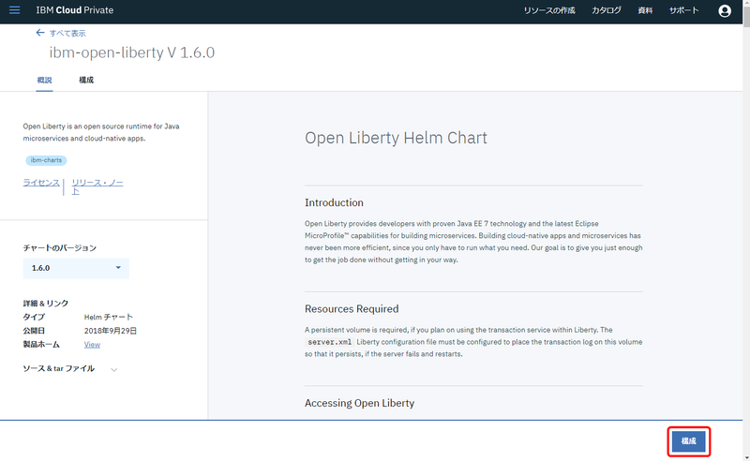
Task: Click the チャートのバージョン label
Action: click(60, 247)
